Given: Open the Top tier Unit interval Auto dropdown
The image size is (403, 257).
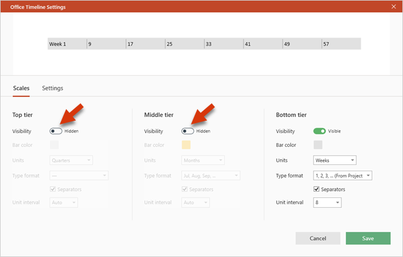Looking at the screenshot, I should pos(63,202).
